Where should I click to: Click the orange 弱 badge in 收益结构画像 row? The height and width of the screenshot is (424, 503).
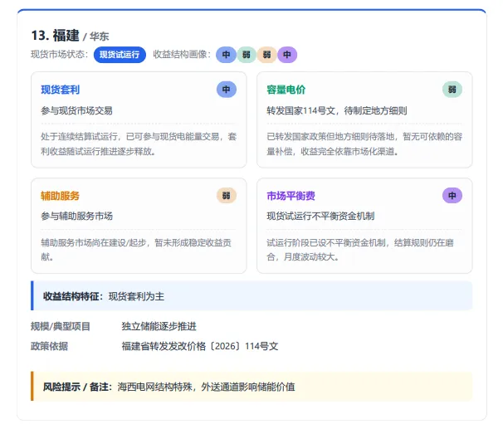(266, 55)
